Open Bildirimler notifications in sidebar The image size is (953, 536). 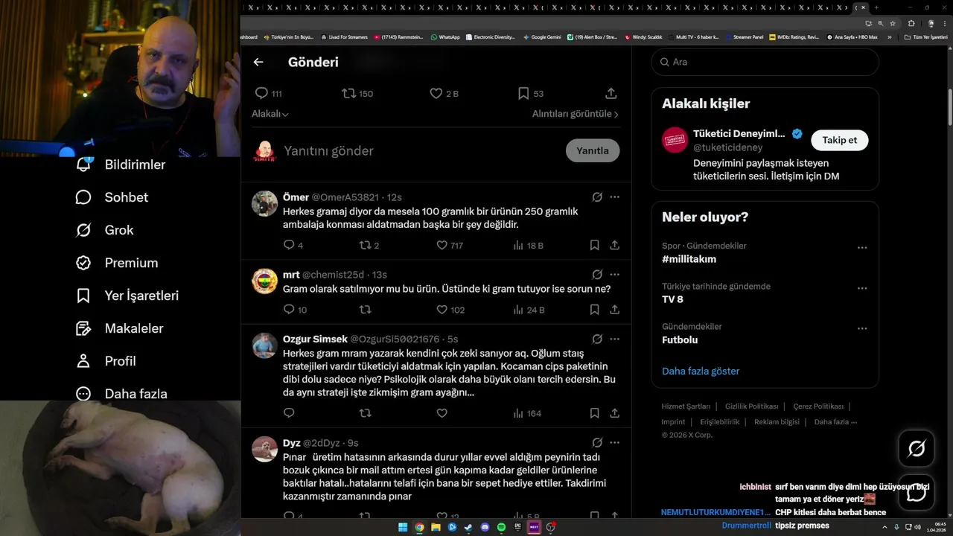121,165
